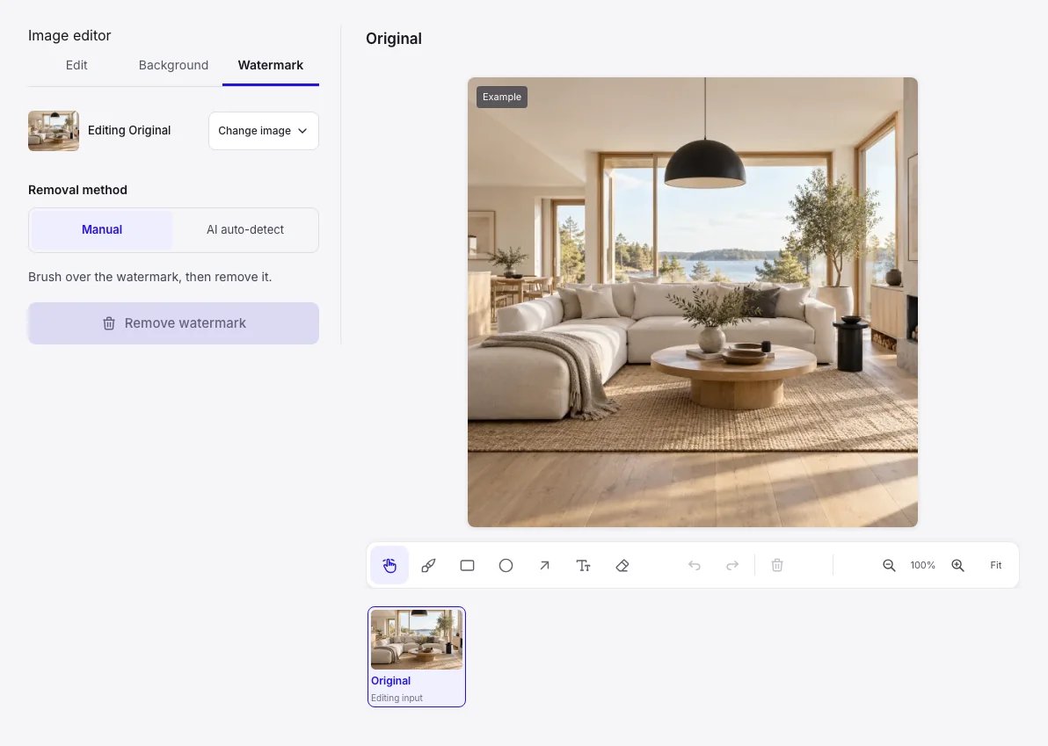The image size is (1048, 746).
Task: Click the brush over watermark instruction text
Action: point(149,277)
